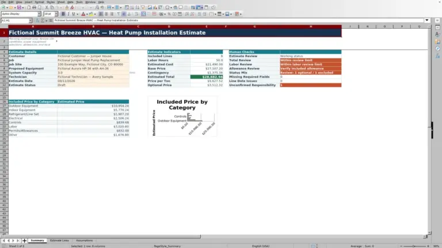This screenshot has height=248, width=442.
Task: Click the Print icon in toolbar
Action: pos(34,7)
